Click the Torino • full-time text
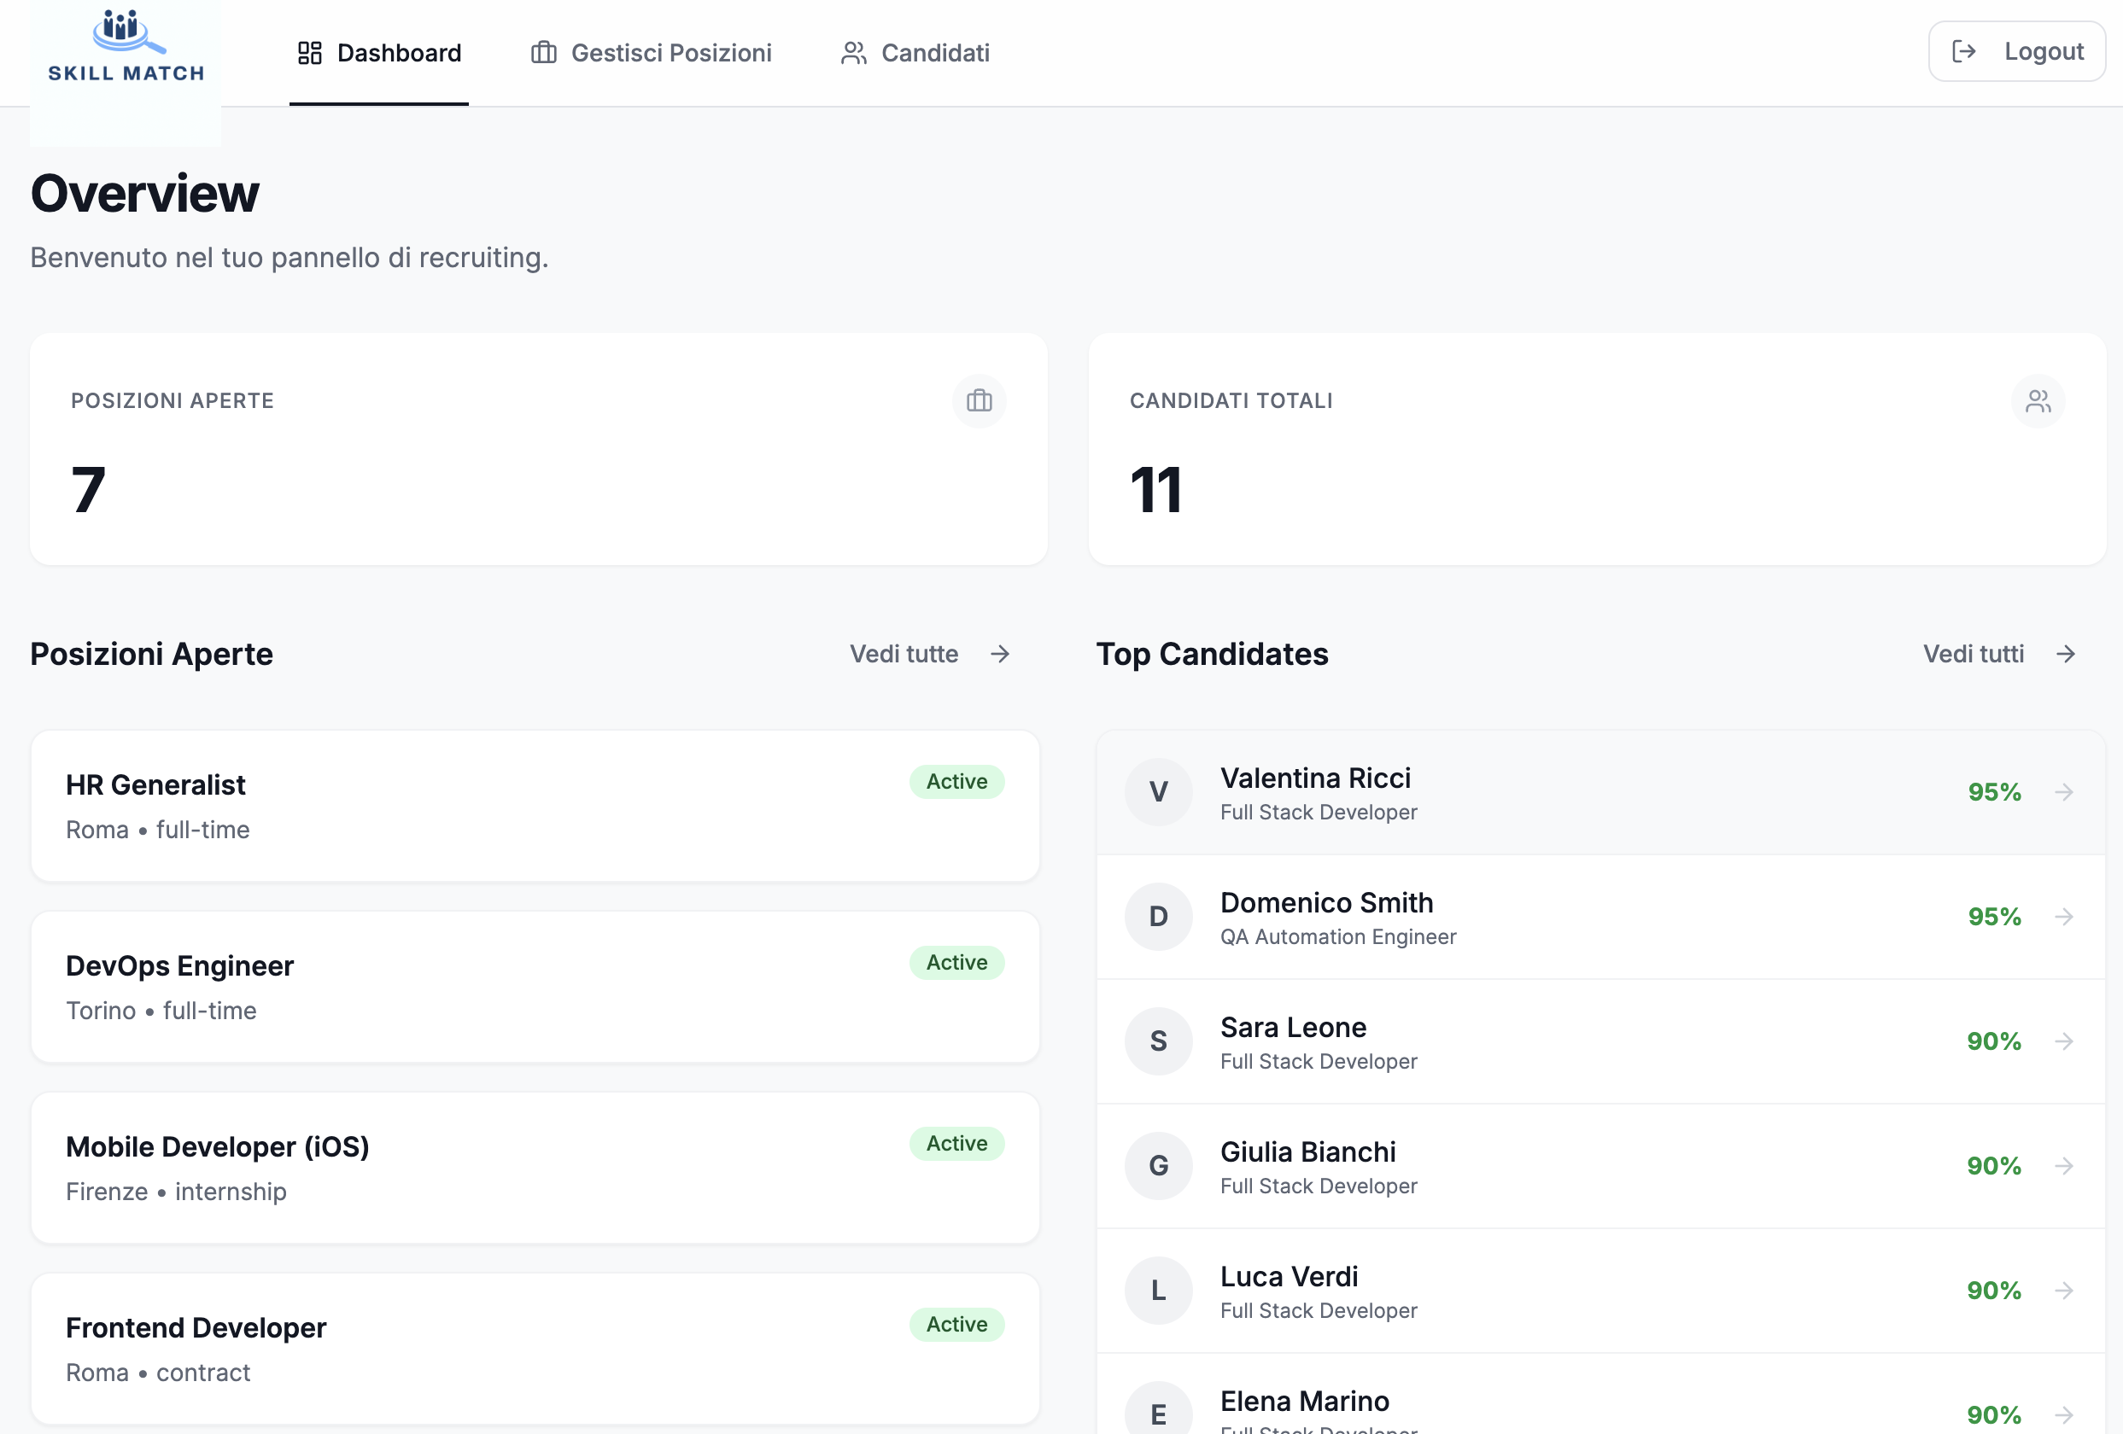This screenshot has width=2123, height=1434. 161,1011
